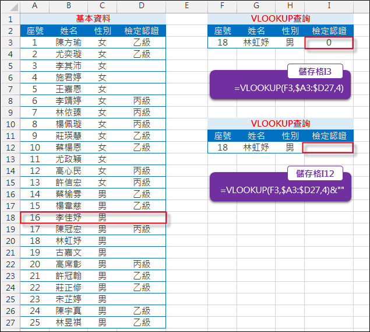The width and height of the screenshot is (370, 332).
Task: Click 檢定認證 header in cell I11
Action: coord(329,136)
